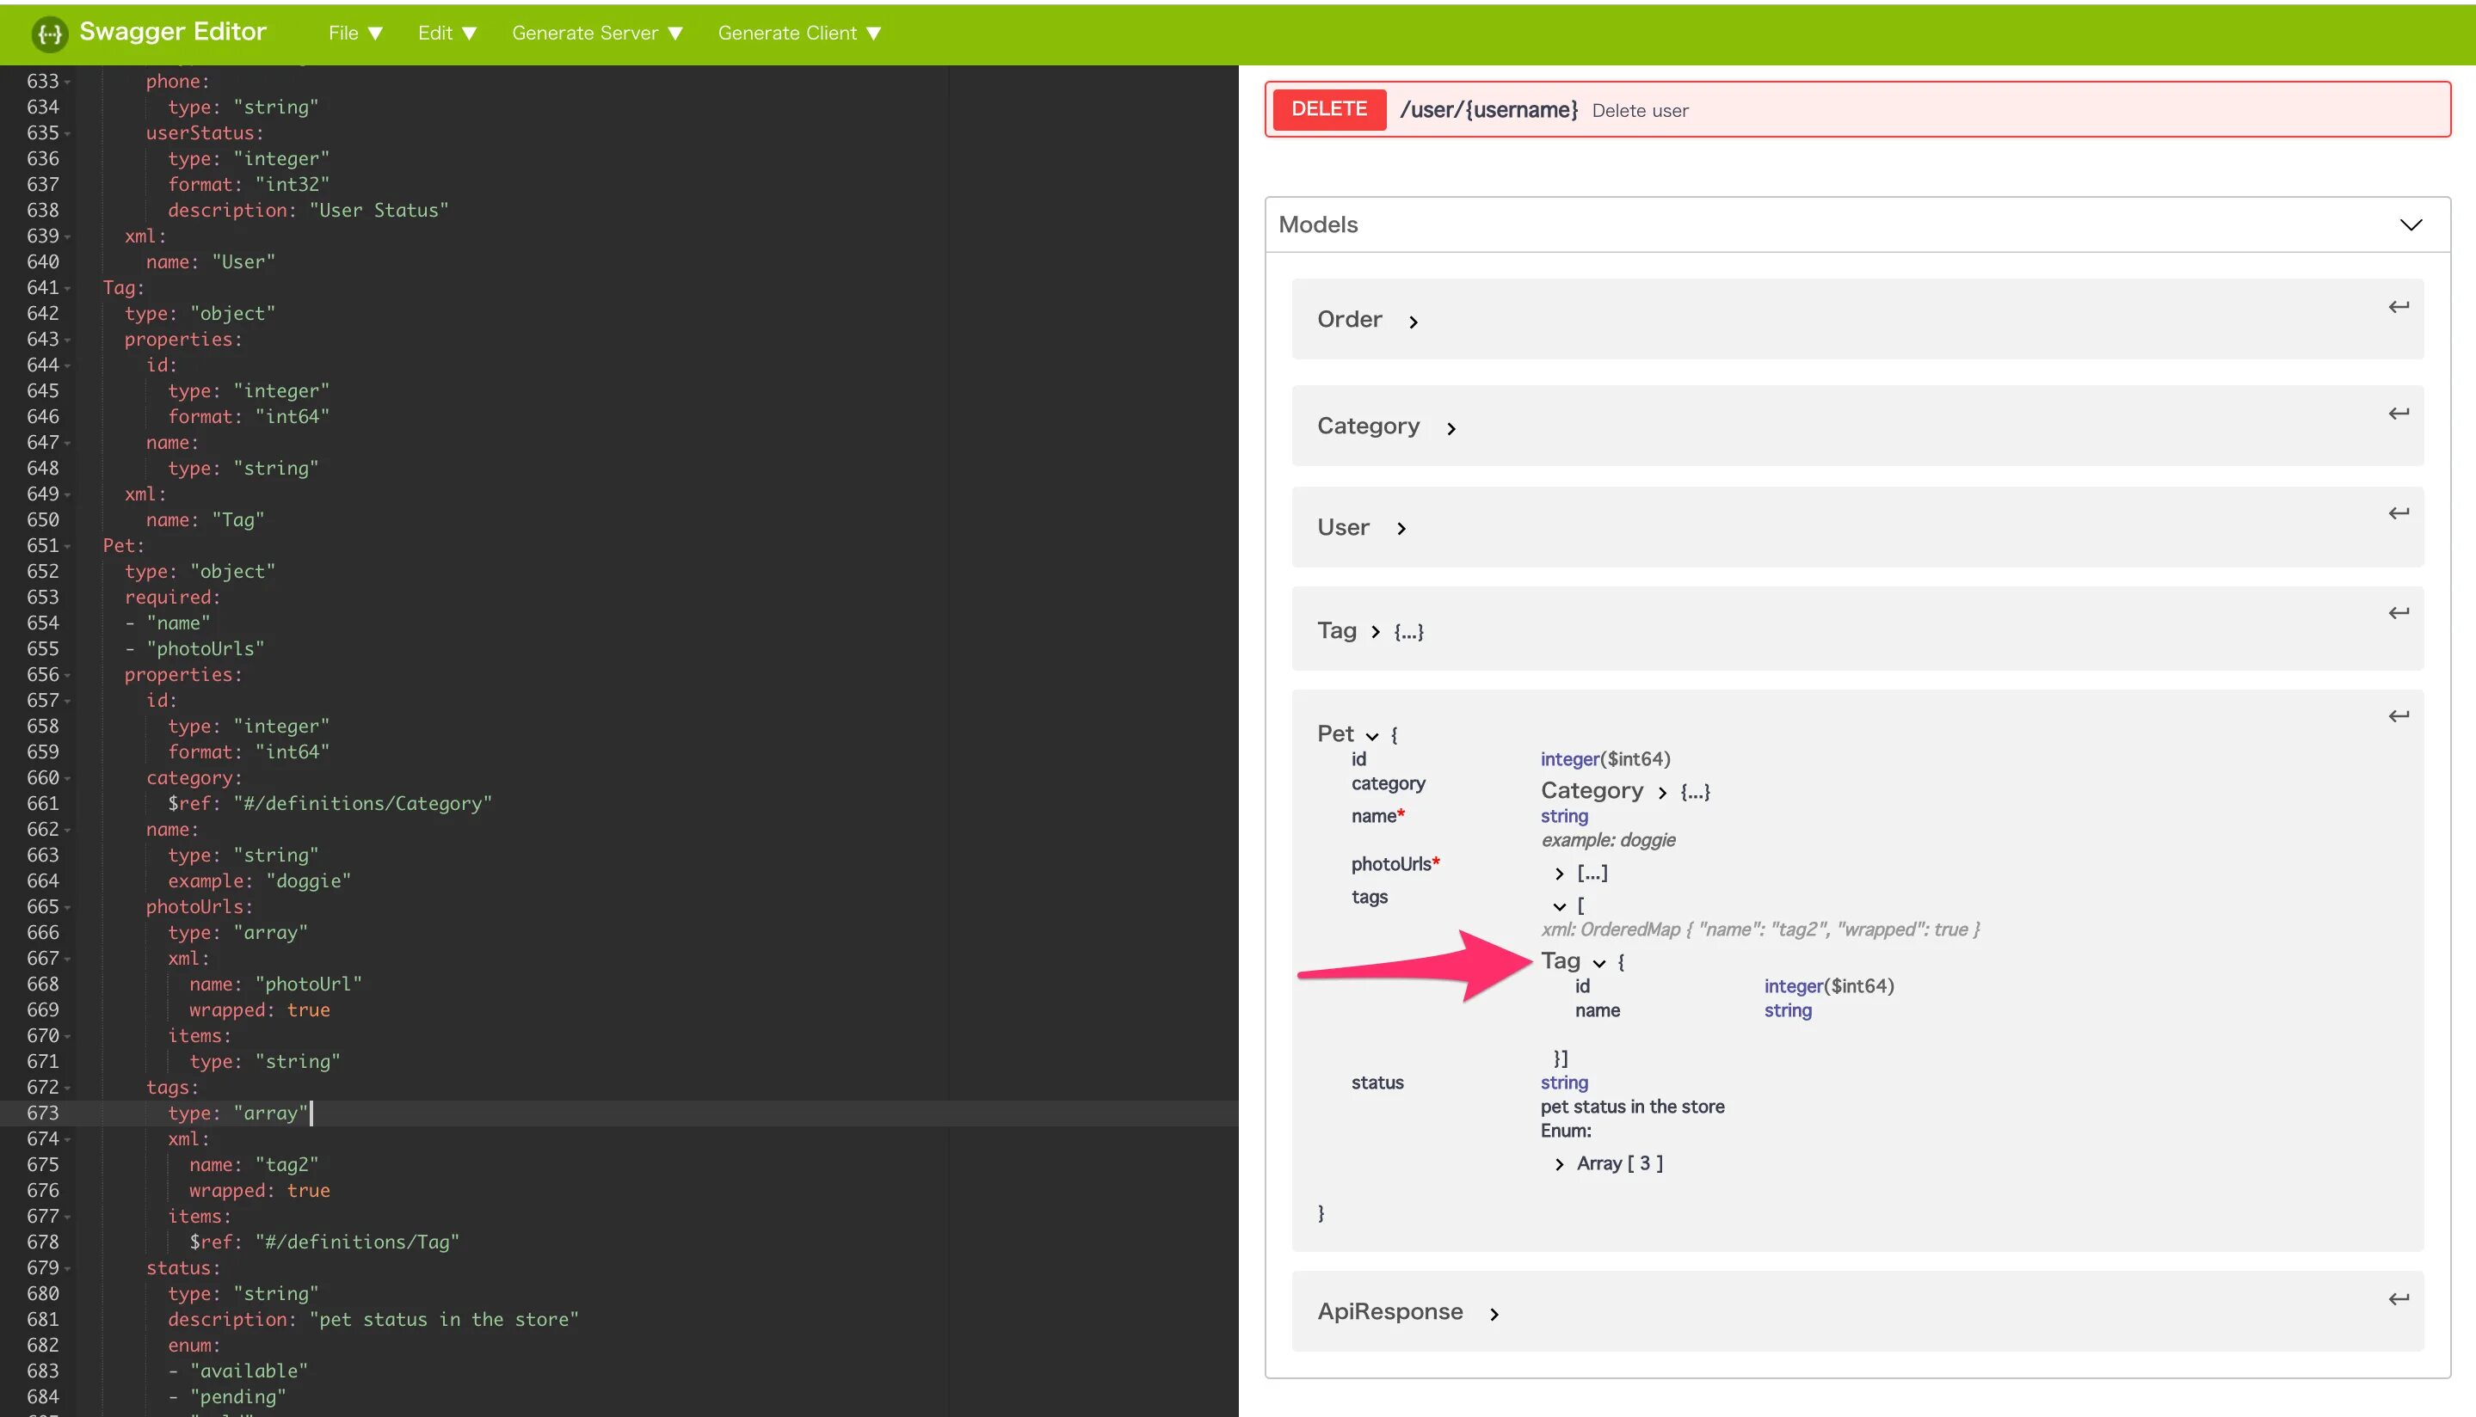Click the Swagger Editor logo icon
This screenshot has width=2476, height=1417.
[x=49, y=34]
